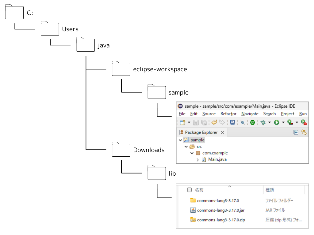Click the JAR ファイル type cell
The height and width of the screenshot is (235, 314).
[275, 210]
